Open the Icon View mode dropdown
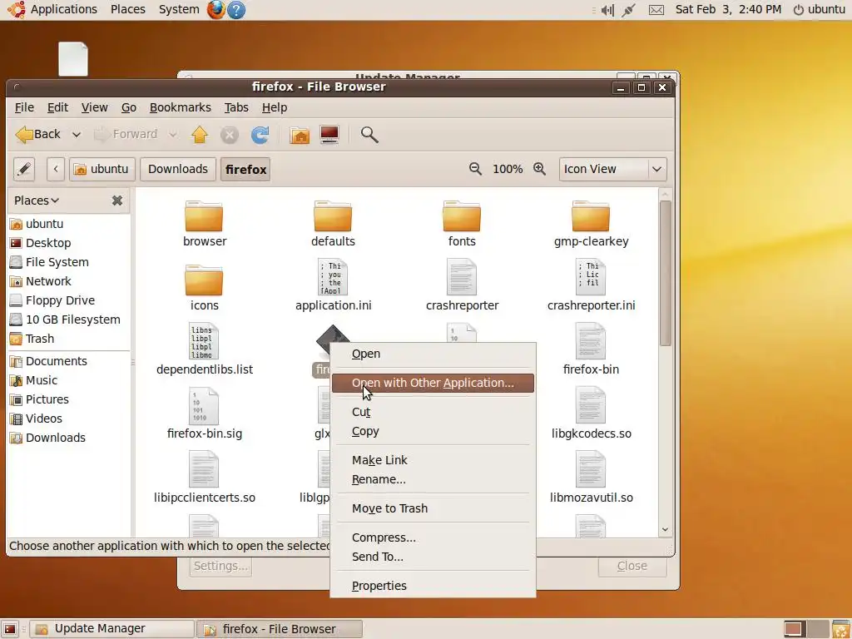 [x=612, y=169]
